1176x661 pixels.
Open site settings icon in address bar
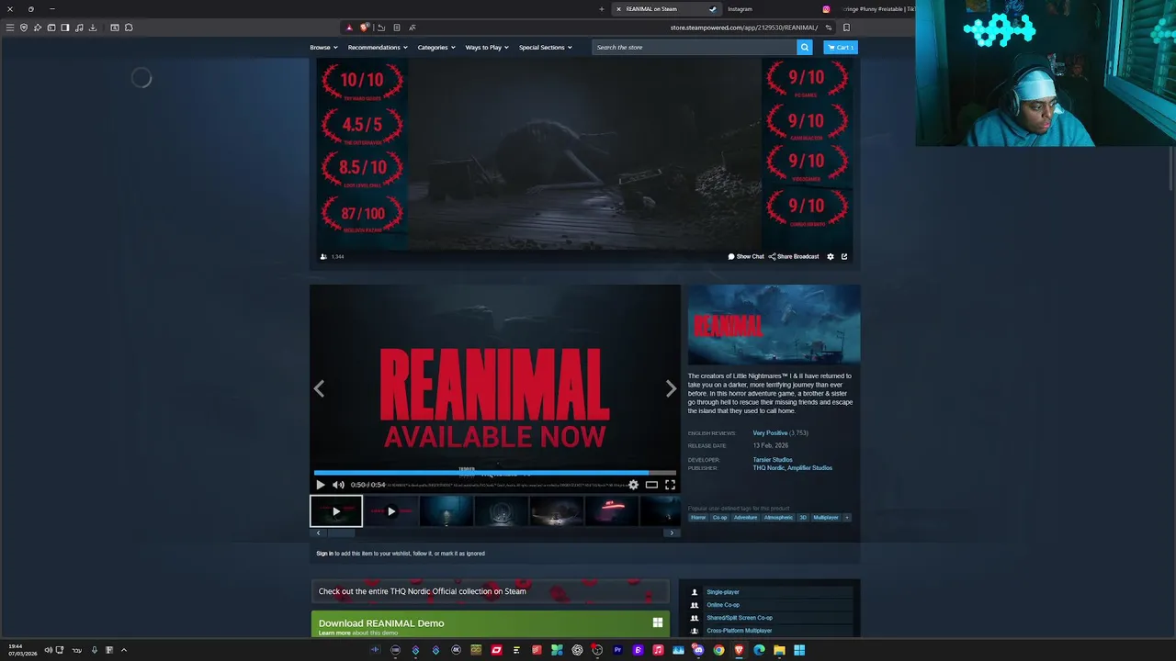pyautogui.click(x=828, y=28)
